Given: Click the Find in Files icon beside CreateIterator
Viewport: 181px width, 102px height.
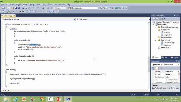Looking at the screenshot, I should tap(70, 8).
